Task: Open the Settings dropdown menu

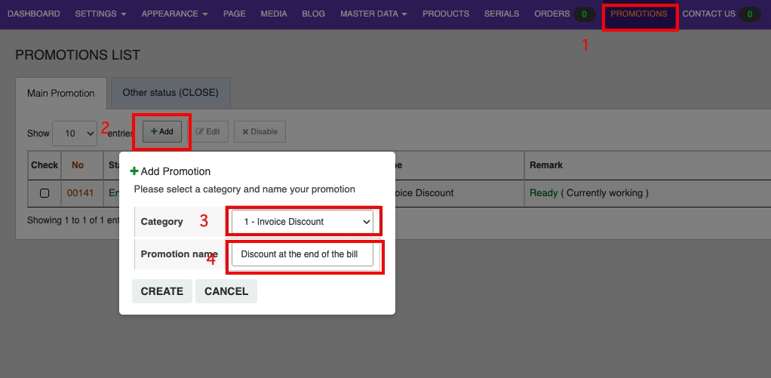Action: pos(100,14)
